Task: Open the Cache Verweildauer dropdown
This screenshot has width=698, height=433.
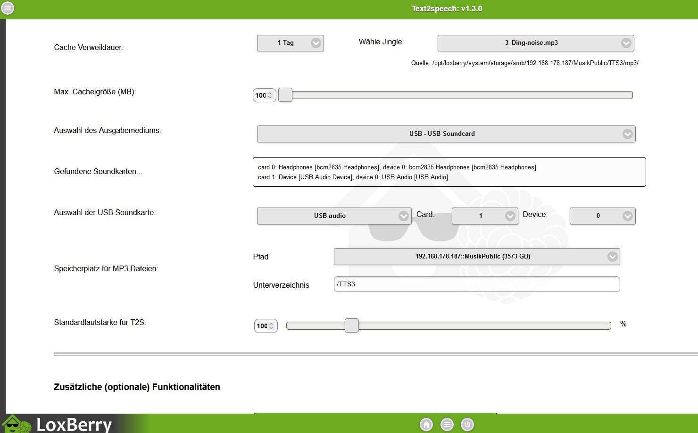Action: coord(290,43)
